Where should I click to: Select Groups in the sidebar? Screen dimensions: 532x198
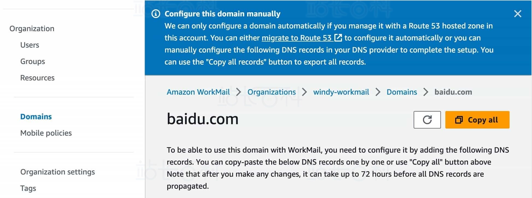(33, 61)
